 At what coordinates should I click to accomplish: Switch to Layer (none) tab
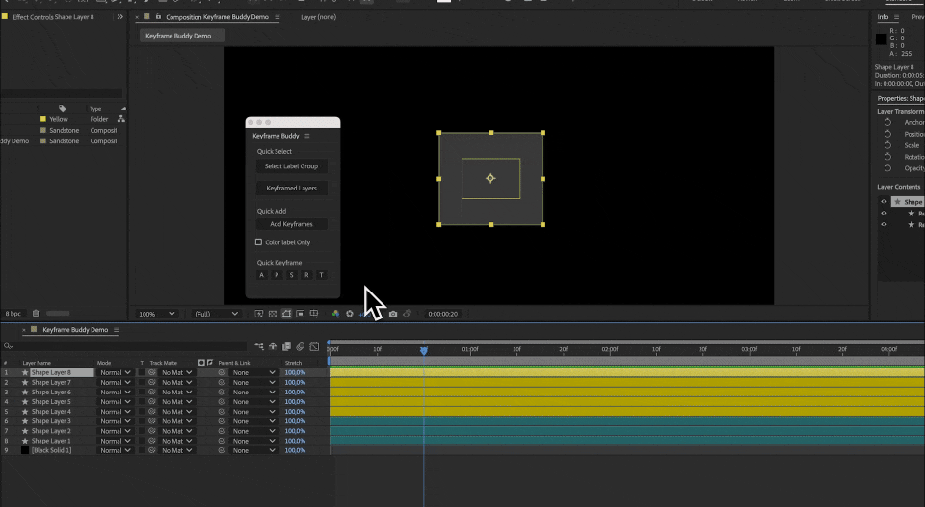319,17
